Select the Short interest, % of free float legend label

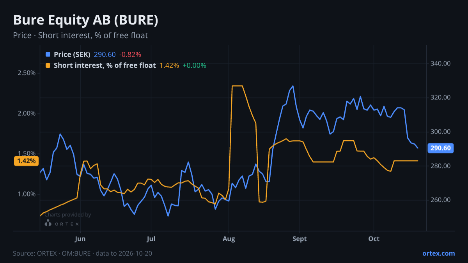pyautogui.click(x=105, y=65)
